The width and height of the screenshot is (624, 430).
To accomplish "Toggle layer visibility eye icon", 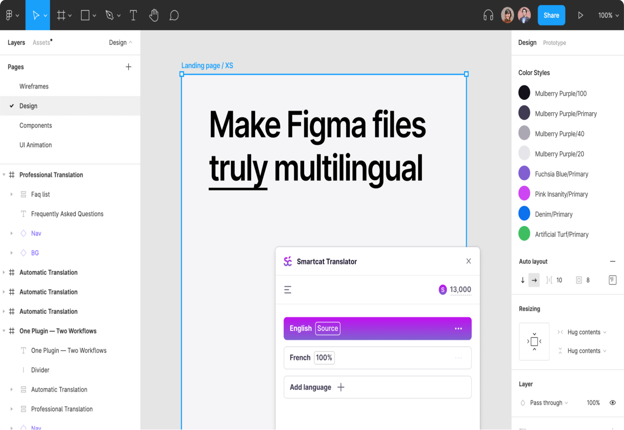I will (613, 403).
